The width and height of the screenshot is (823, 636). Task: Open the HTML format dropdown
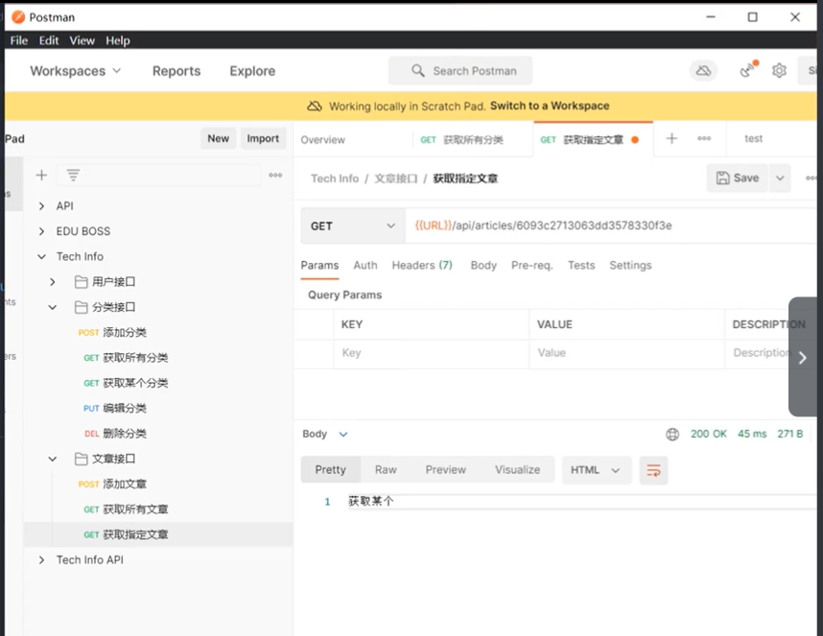(x=597, y=470)
